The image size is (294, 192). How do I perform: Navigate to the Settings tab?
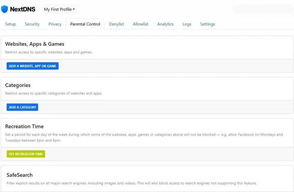(207, 24)
